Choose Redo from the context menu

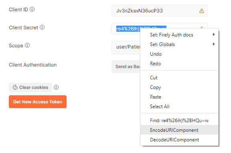(179, 64)
